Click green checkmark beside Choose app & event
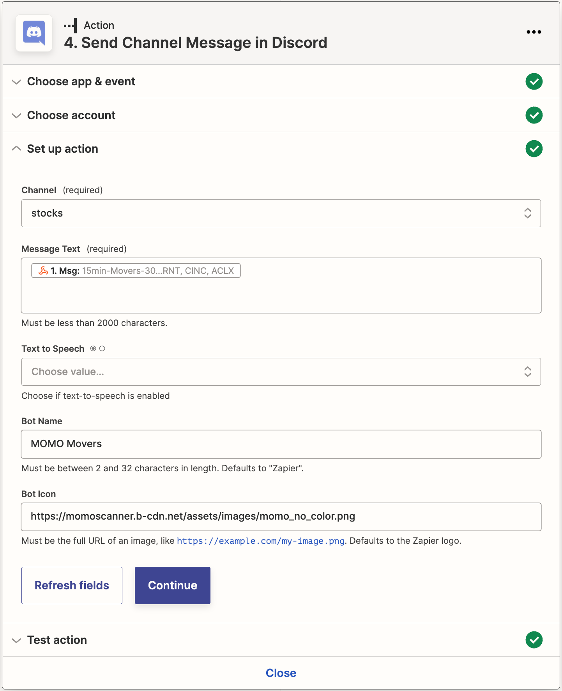Image resolution: width=562 pixels, height=691 pixels. [534, 81]
